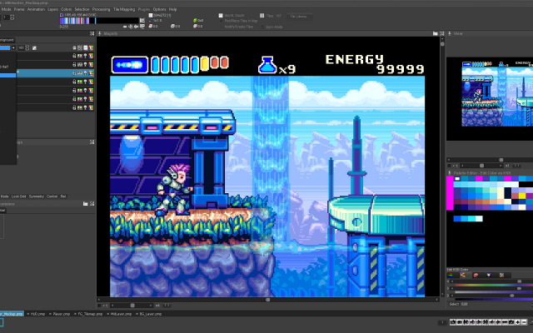Select the painter palette icon tab in Edit HSB Color

476,275
